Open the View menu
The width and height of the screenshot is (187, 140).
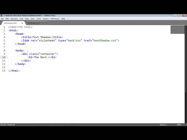27,19
